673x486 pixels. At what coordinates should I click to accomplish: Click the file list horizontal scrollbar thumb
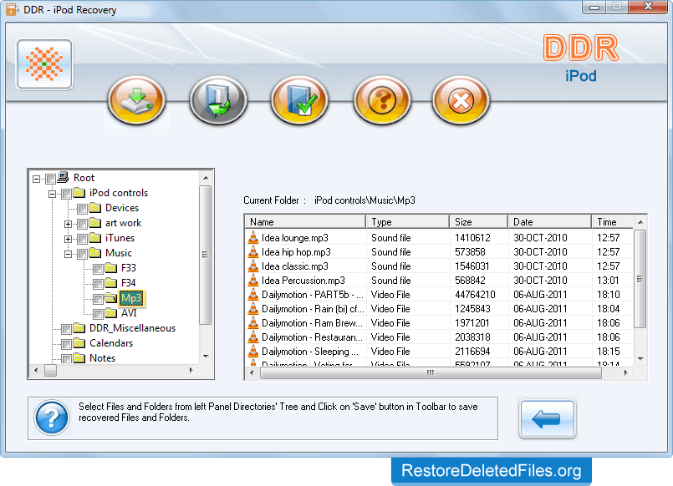click(x=431, y=372)
